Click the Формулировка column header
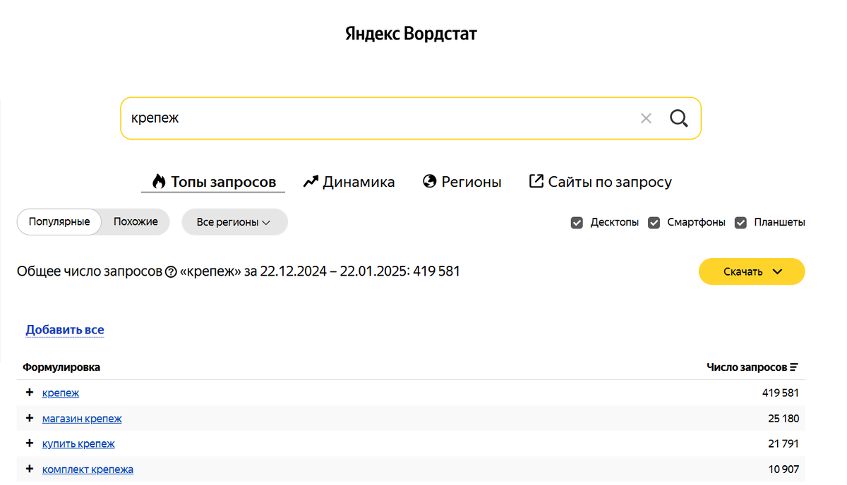Screen dimensions: 847x485 (x=61, y=367)
